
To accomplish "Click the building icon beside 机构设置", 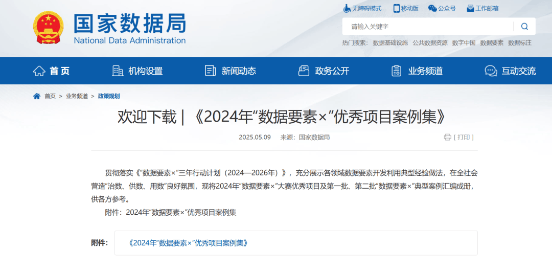I will click(x=118, y=71).
